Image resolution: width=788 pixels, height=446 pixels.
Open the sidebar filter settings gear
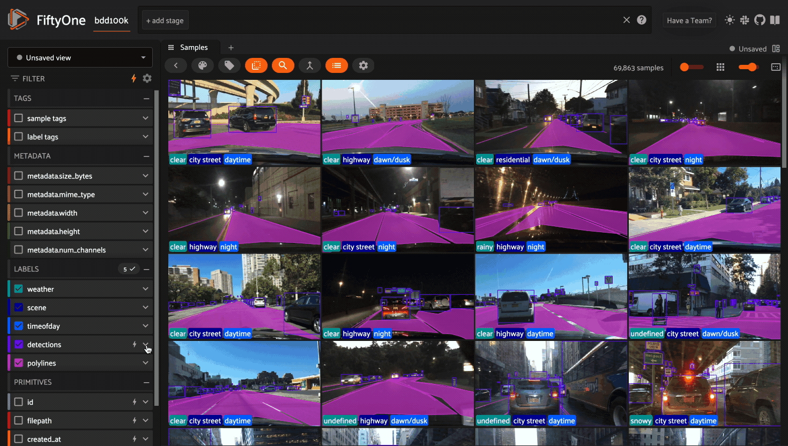[147, 78]
